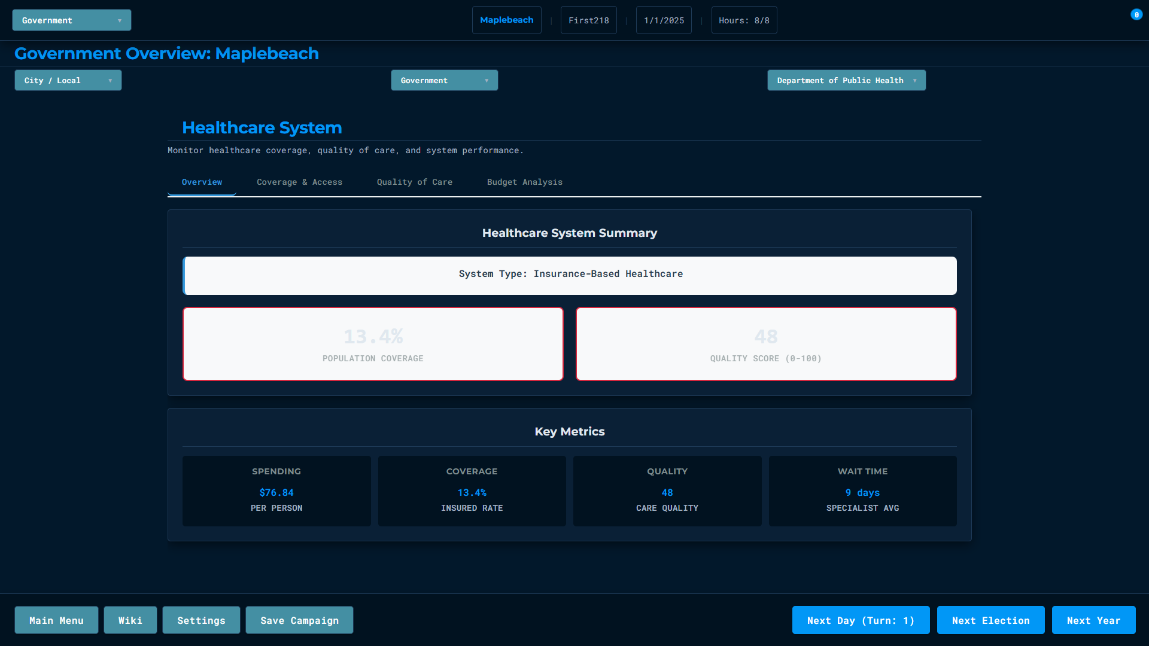The width and height of the screenshot is (1149, 646).
Task: Switch to the Coverage & Access tab
Action: pyautogui.click(x=299, y=182)
